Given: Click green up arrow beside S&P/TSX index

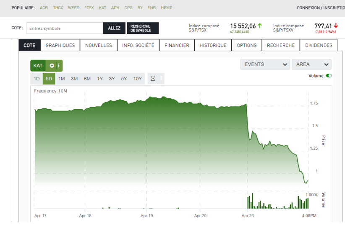Looking at the screenshot, I should click(x=259, y=26).
